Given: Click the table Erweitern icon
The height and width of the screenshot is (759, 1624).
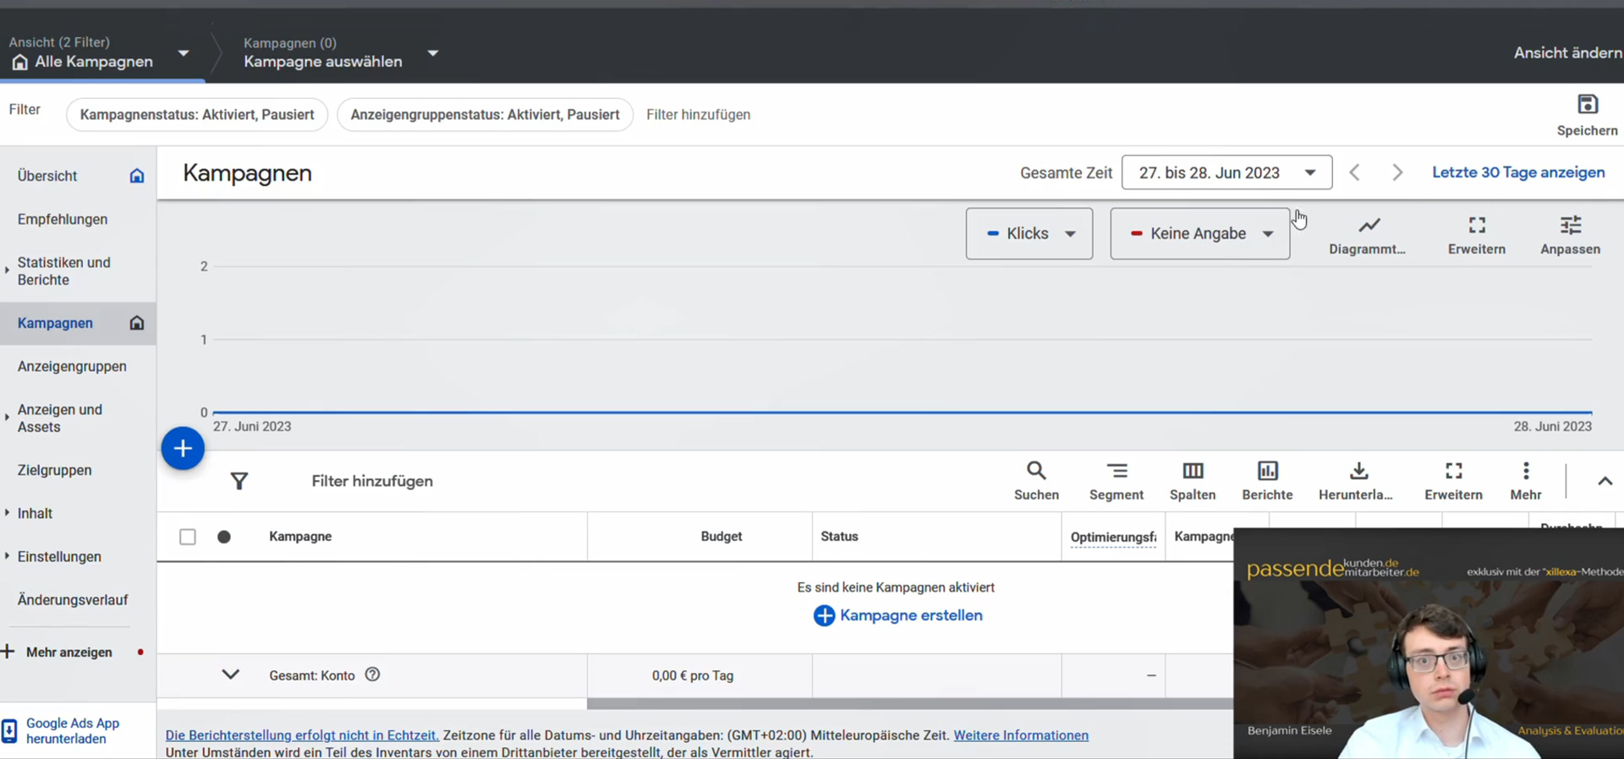Looking at the screenshot, I should [1453, 471].
